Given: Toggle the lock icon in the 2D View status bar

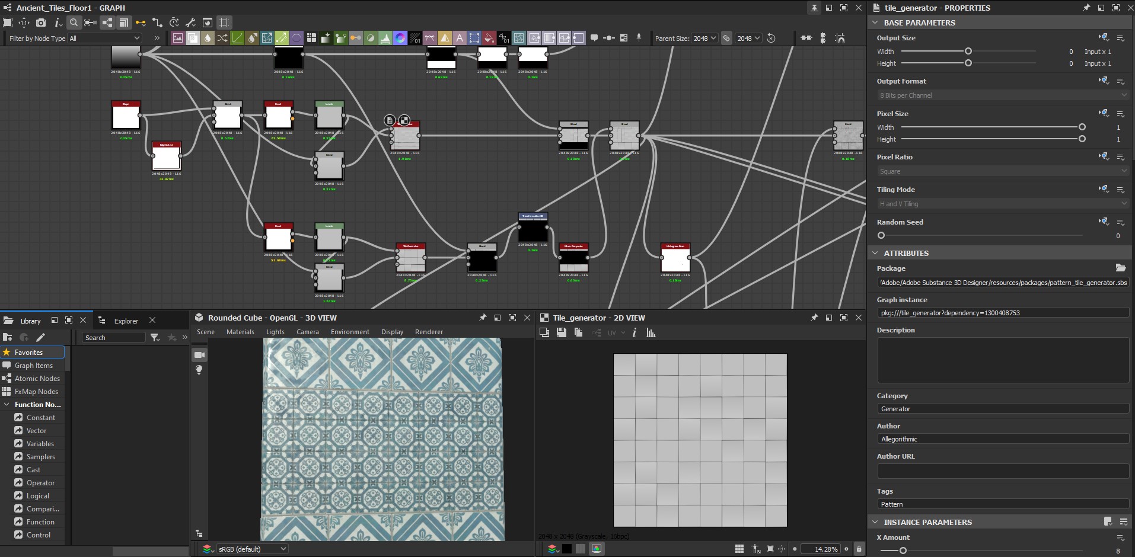Looking at the screenshot, I should coord(859,549).
